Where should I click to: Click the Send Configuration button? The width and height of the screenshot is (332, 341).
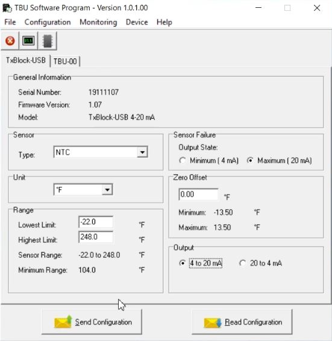pos(92,322)
